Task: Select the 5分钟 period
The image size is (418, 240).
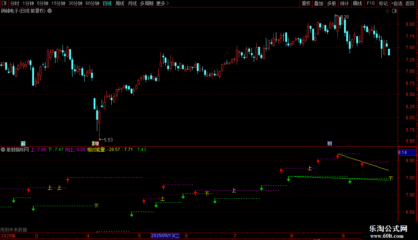Action: tap(43, 3)
